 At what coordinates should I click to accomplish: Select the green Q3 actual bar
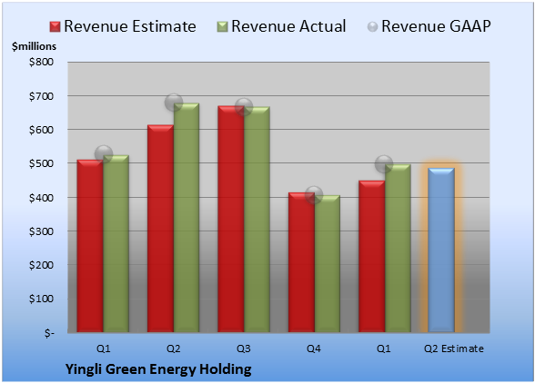[x=257, y=220]
